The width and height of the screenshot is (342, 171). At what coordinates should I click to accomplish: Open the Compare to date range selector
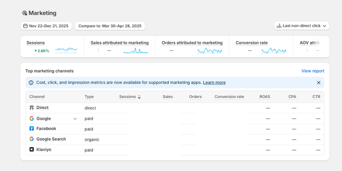110,26
